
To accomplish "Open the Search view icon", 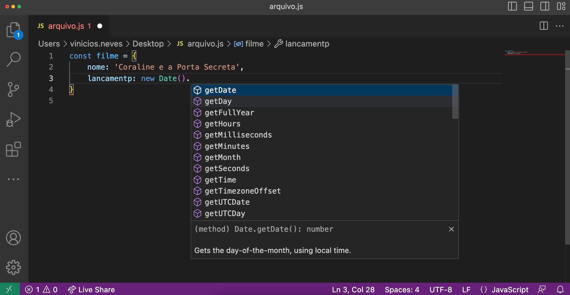I will click(x=13, y=59).
